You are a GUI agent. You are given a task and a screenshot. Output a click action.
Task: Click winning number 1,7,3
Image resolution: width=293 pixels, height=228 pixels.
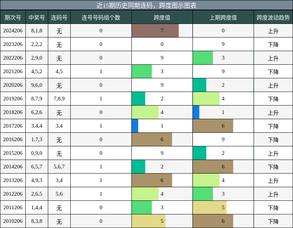tap(37, 139)
